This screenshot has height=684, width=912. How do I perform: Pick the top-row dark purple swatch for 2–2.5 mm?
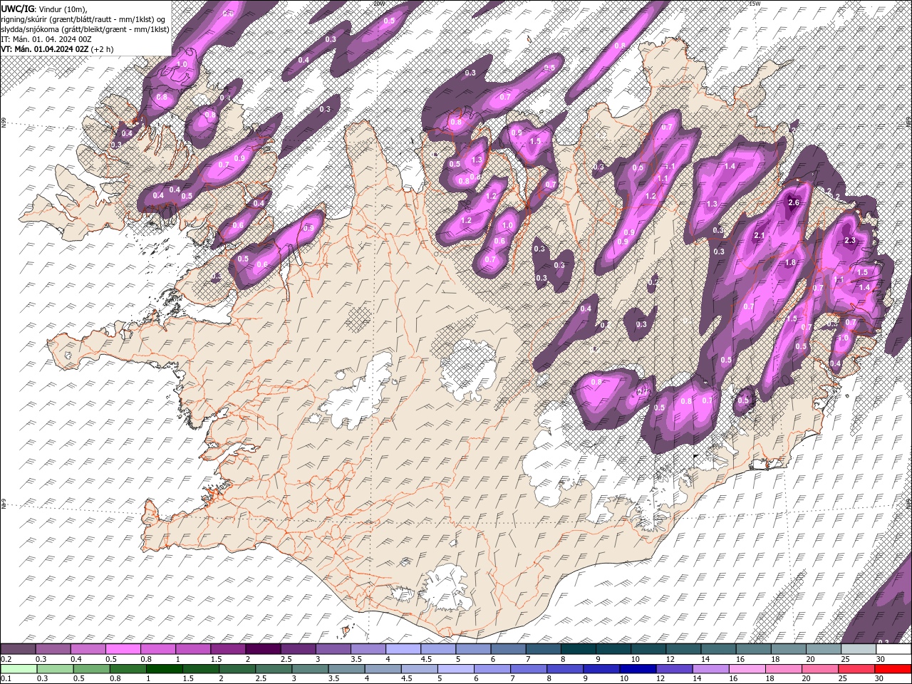click(263, 649)
